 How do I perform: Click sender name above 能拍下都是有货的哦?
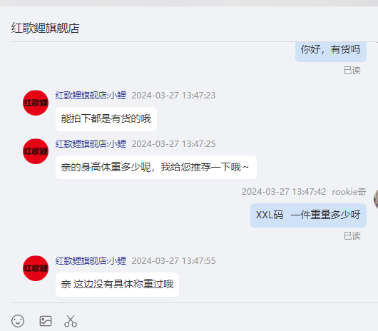click(x=91, y=96)
